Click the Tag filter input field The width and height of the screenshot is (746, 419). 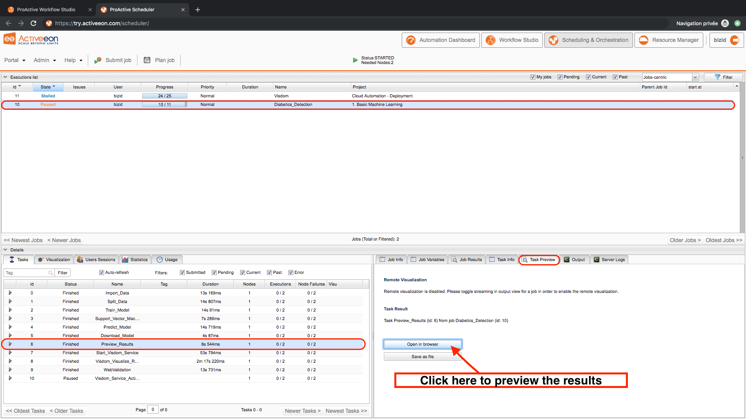29,273
